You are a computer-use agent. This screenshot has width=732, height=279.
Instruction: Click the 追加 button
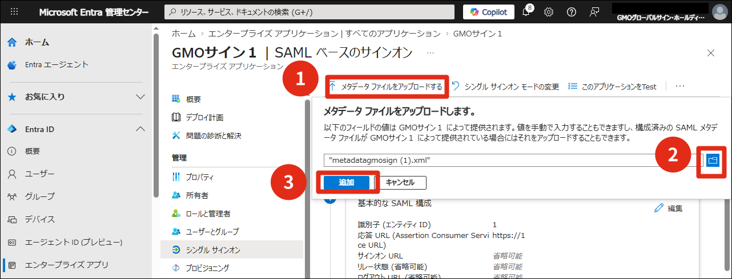point(346,183)
